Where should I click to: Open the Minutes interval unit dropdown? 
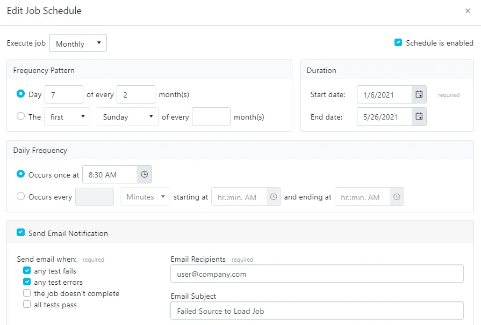(146, 197)
